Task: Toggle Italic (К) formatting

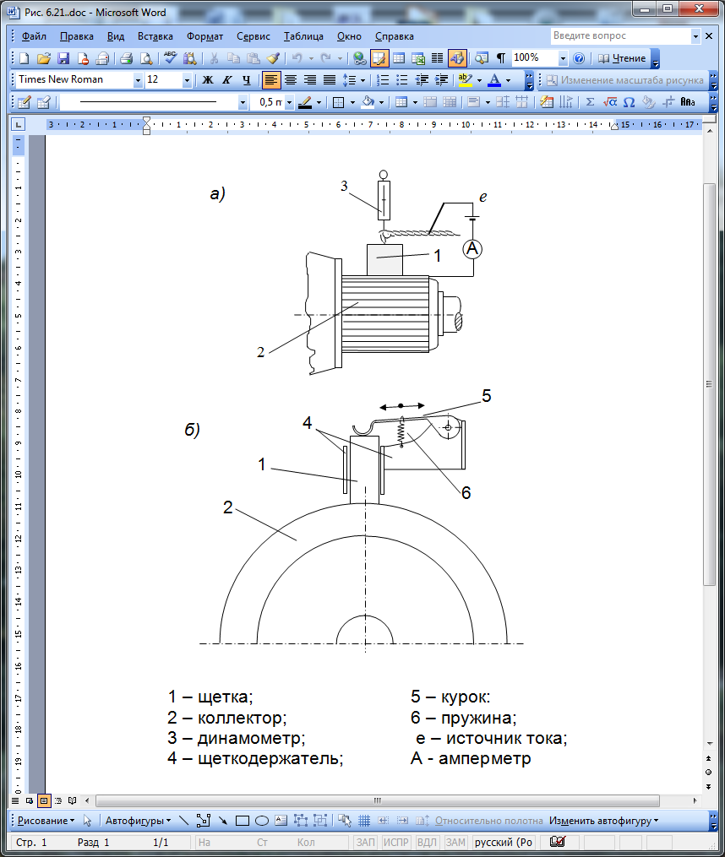Action: point(227,80)
